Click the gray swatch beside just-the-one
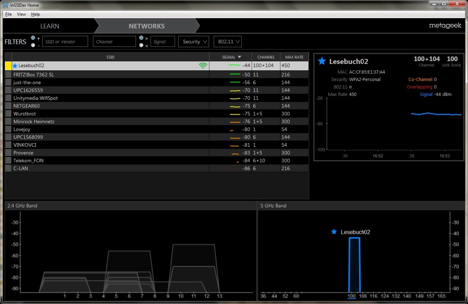 coord(8,82)
